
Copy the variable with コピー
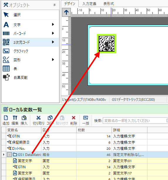[50, 120]
